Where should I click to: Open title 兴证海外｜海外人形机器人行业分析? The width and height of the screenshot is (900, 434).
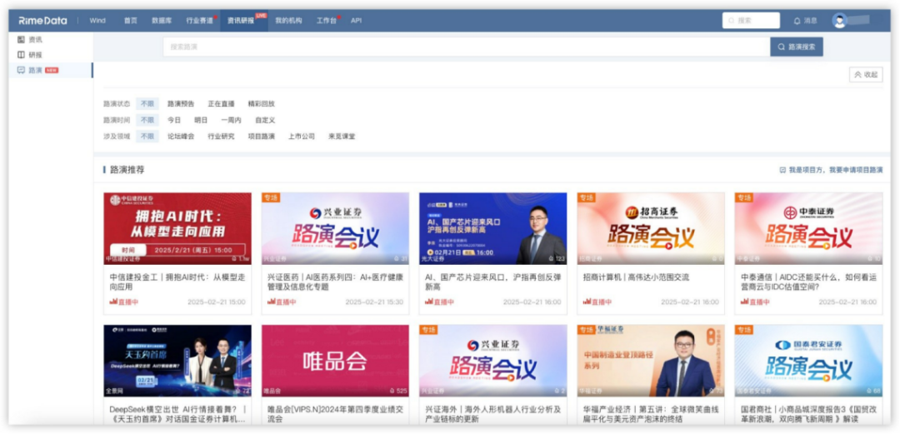493,415
